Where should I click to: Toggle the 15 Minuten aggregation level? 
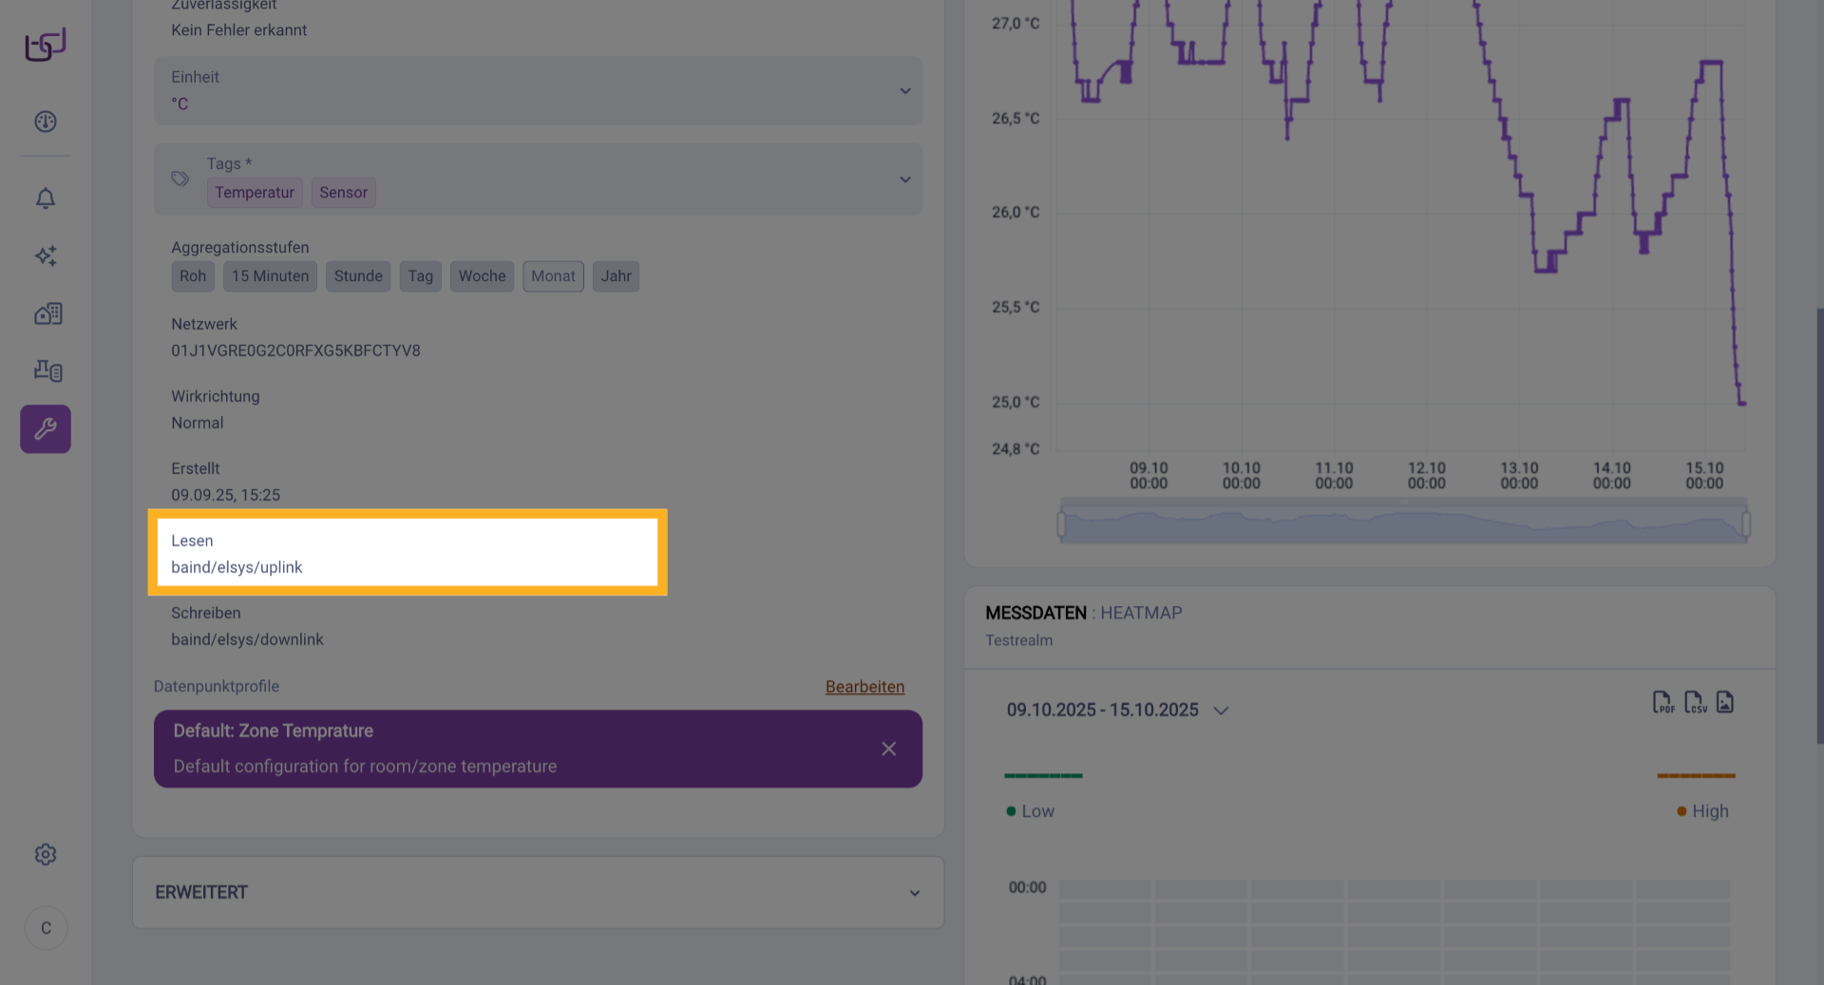pos(270,276)
